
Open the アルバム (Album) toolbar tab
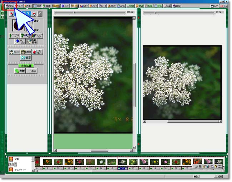(x=10, y=6)
